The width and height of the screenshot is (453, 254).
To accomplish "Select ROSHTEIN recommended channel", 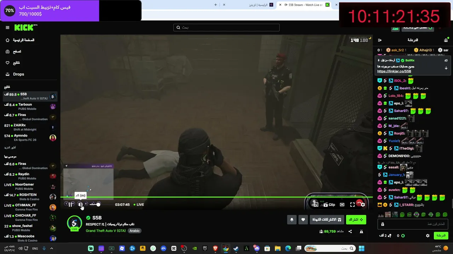I will coord(30,197).
